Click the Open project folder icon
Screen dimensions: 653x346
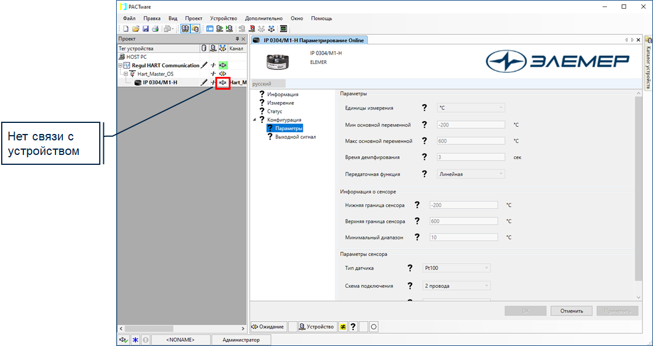click(136, 29)
